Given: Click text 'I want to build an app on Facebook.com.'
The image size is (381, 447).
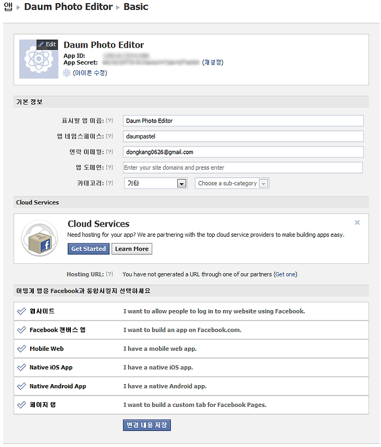Looking at the screenshot, I should (182, 330).
